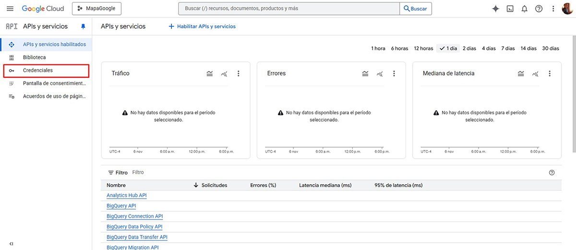Open the BigQuery Connection API link
Image resolution: width=576 pixels, height=250 pixels.
[x=135, y=216]
